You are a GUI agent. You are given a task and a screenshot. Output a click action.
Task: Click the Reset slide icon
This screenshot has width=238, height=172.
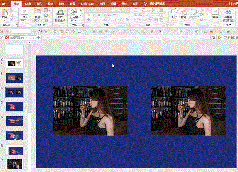tap(46, 15)
